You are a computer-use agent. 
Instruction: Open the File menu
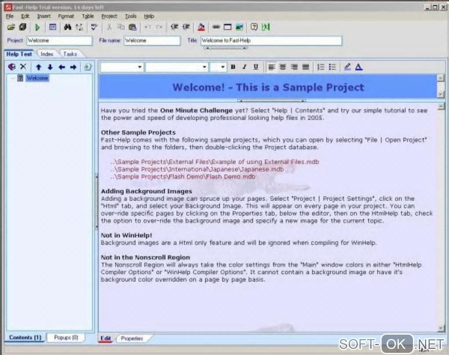[x=10, y=16]
